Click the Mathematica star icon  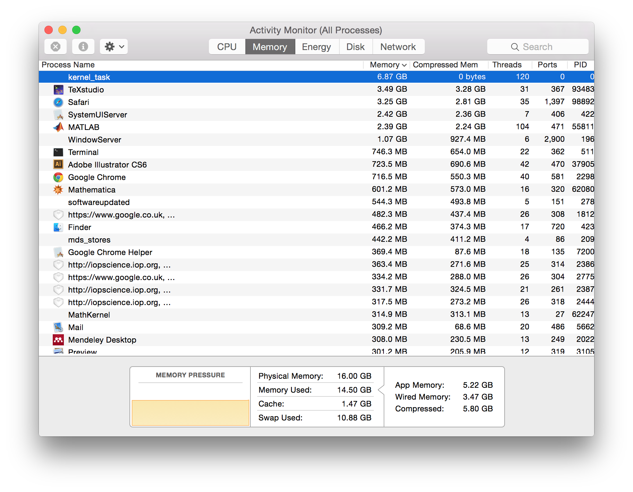(x=58, y=190)
